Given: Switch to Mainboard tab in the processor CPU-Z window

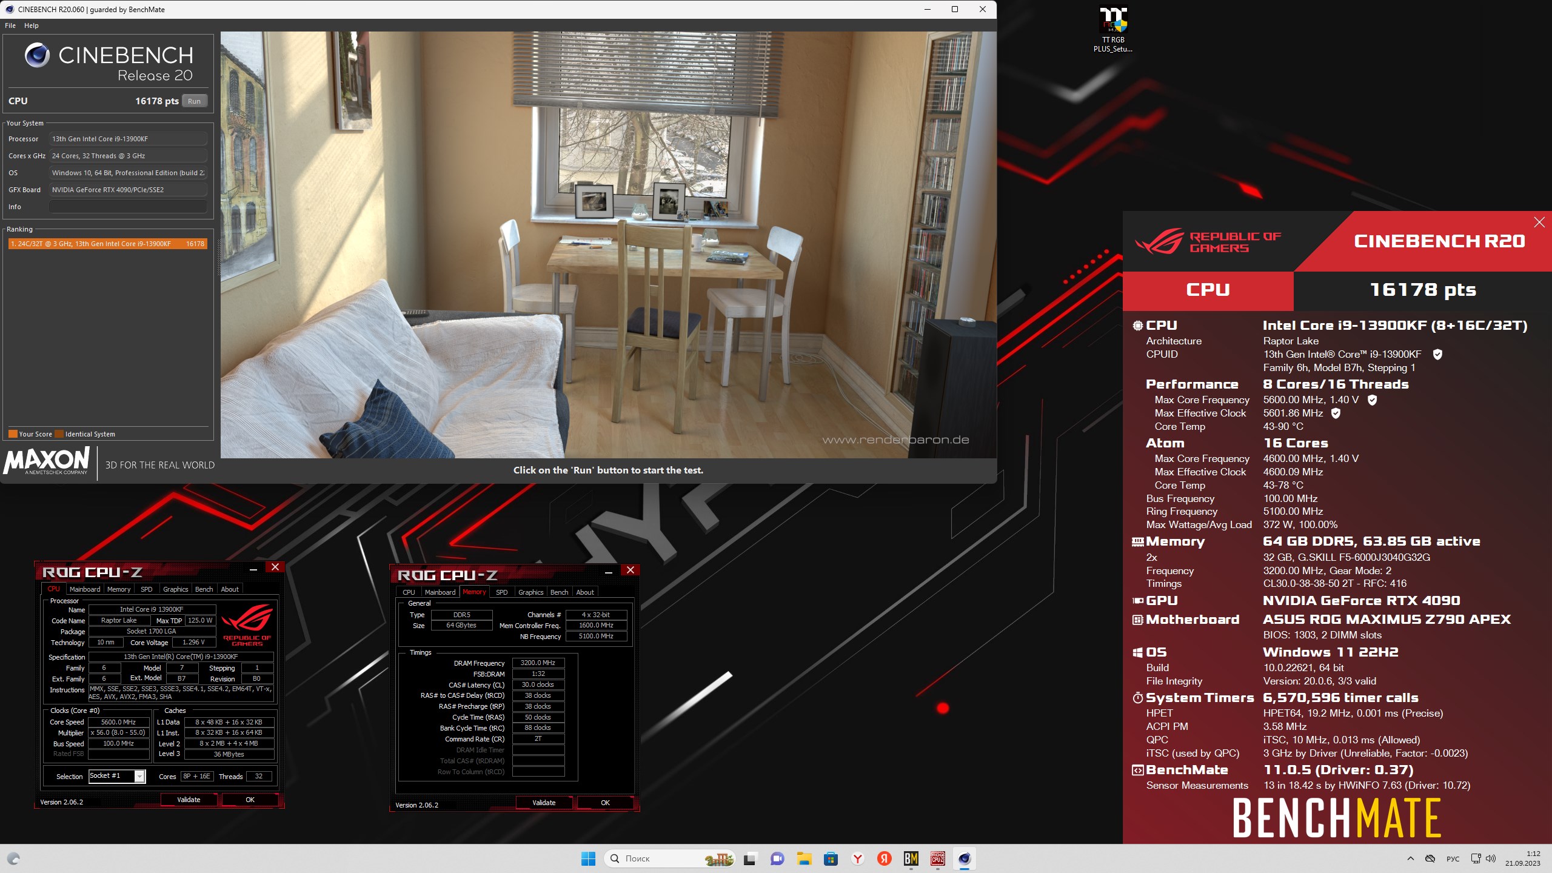Looking at the screenshot, I should [x=85, y=589].
